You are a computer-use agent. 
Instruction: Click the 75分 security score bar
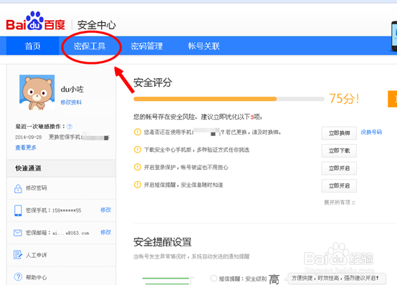229,99
